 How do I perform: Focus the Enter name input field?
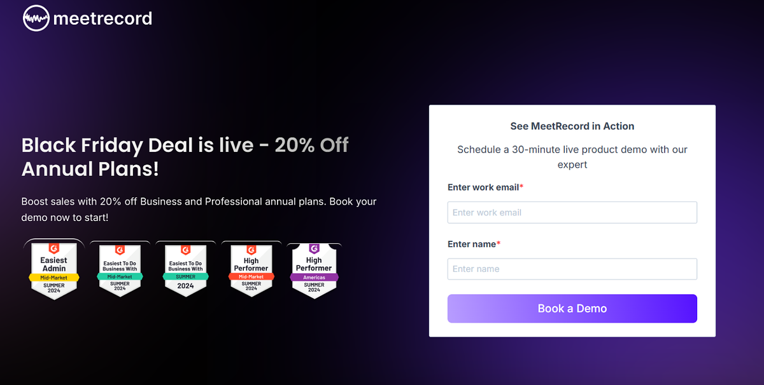click(572, 269)
